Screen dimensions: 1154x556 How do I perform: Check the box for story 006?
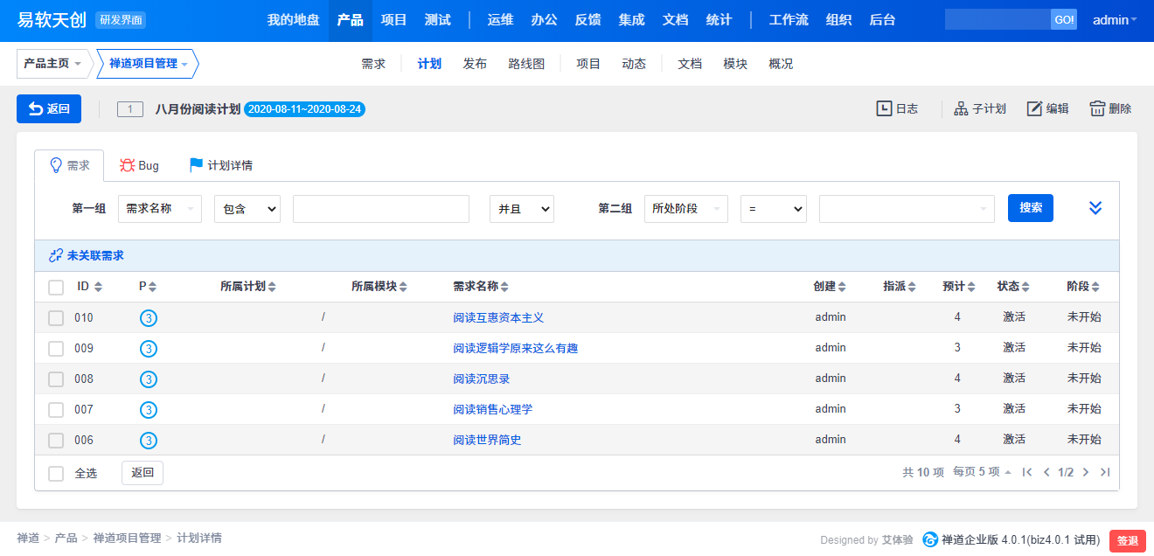pos(56,441)
